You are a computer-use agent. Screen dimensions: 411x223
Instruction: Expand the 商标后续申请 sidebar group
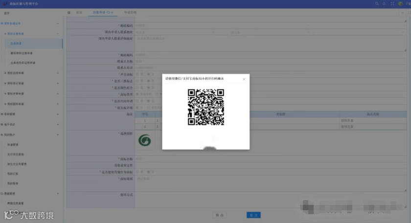[31, 73]
